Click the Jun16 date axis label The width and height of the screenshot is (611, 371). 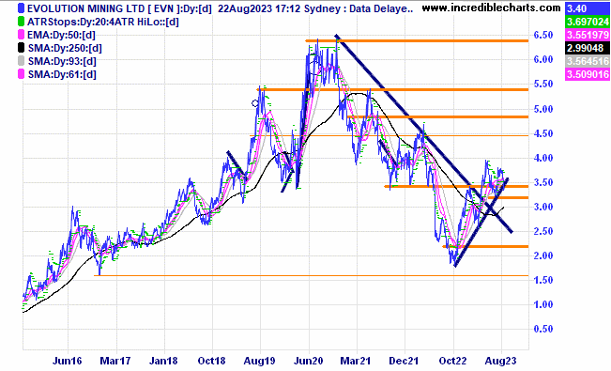(x=68, y=361)
